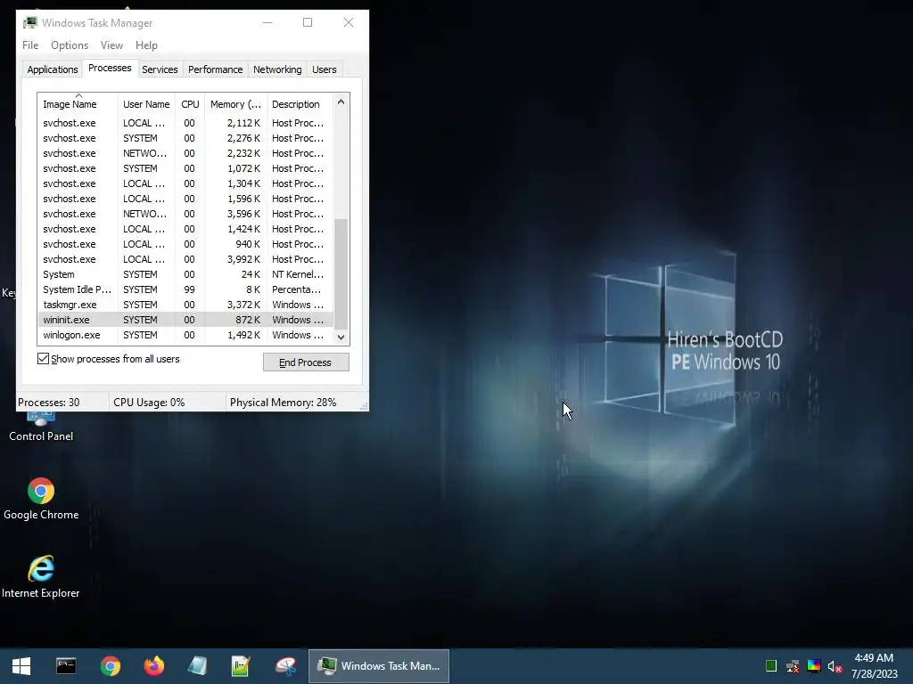Open the green notepad taskbar icon
Image resolution: width=913 pixels, height=684 pixels.
coord(241,666)
